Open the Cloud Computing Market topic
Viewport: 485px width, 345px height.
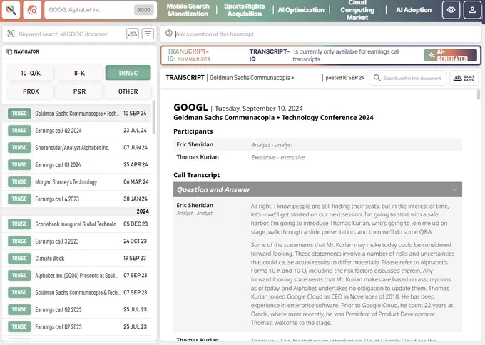pyautogui.click(x=357, y=10)
